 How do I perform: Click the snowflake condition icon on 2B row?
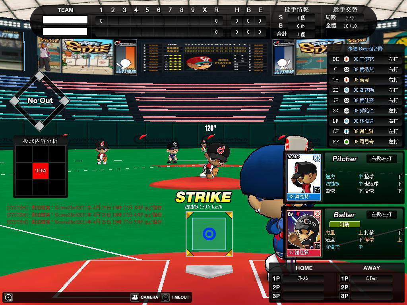pos(346,90)
